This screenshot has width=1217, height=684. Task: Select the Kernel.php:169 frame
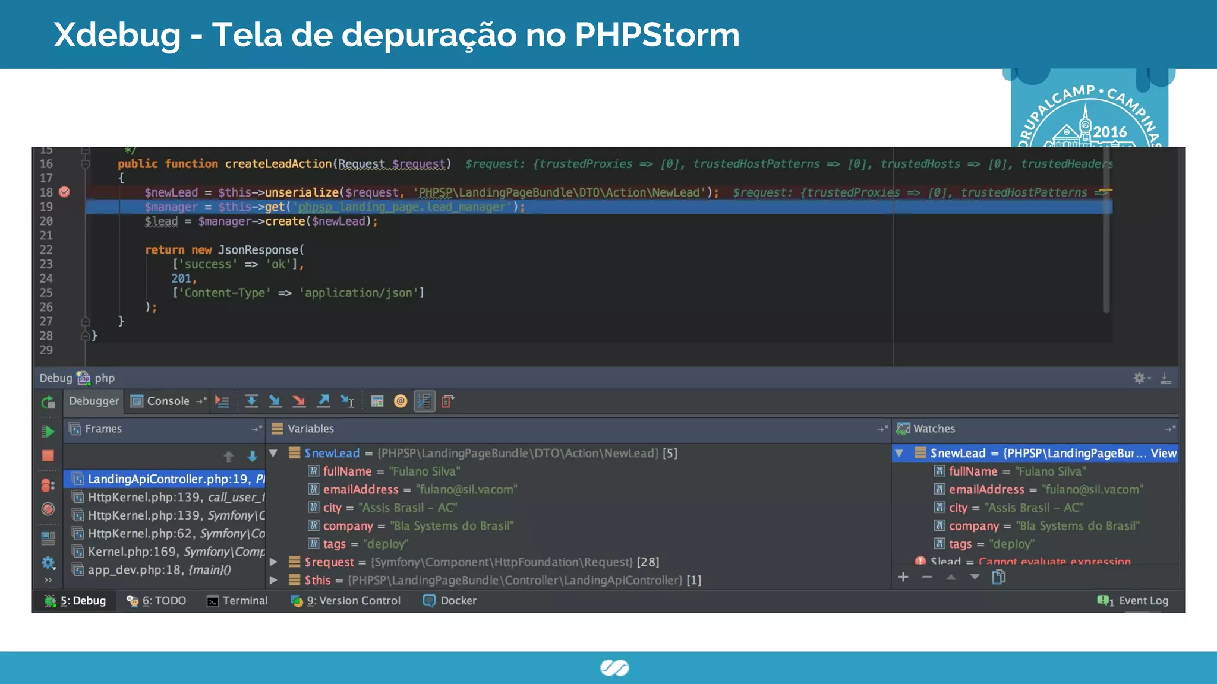click(164, 552)
